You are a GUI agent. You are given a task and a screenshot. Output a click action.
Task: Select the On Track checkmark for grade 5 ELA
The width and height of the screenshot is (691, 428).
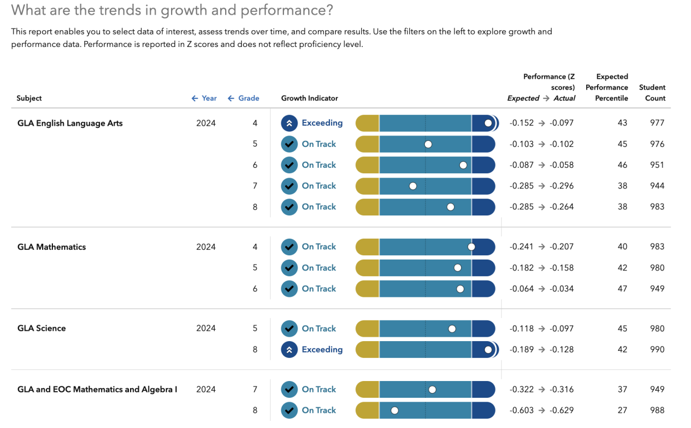289,144
